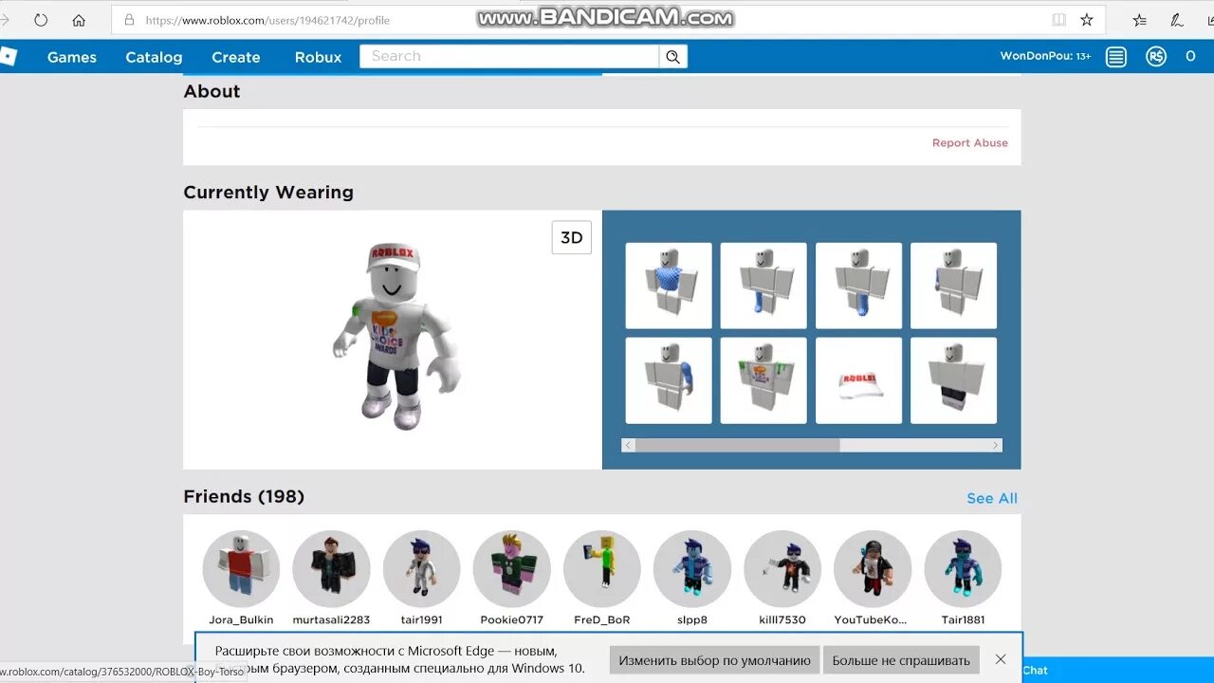Viewport: 1214px width, 683px height.
Task: Open friend FreD_BoR avatar
Action: pos(602,569)
